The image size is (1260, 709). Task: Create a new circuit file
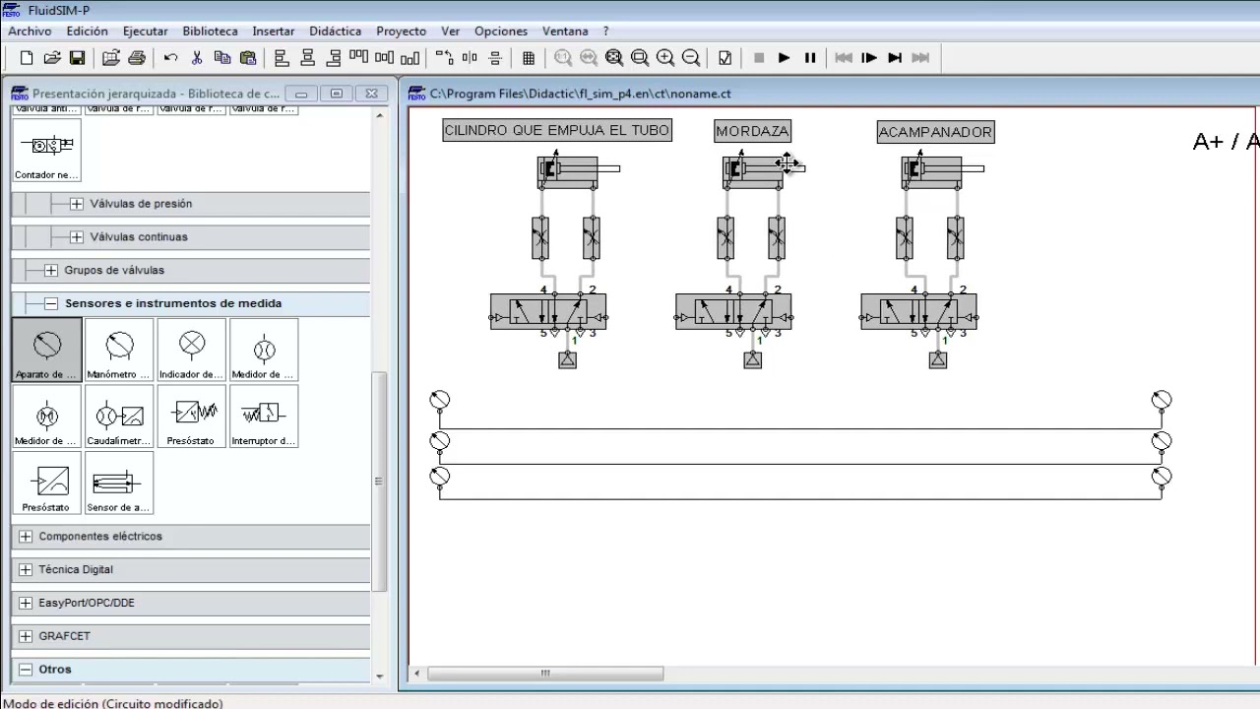[x=27, y=58]
